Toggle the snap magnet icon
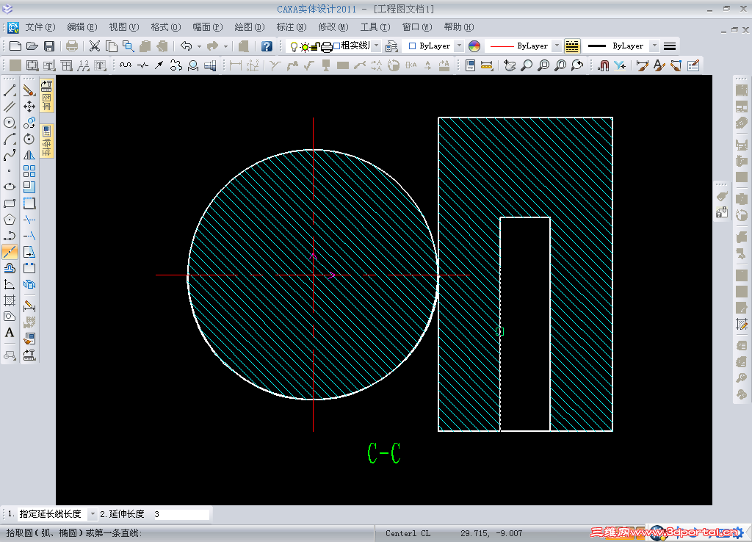Viewport: 752px width, 542px height. (x=604, y=65)
